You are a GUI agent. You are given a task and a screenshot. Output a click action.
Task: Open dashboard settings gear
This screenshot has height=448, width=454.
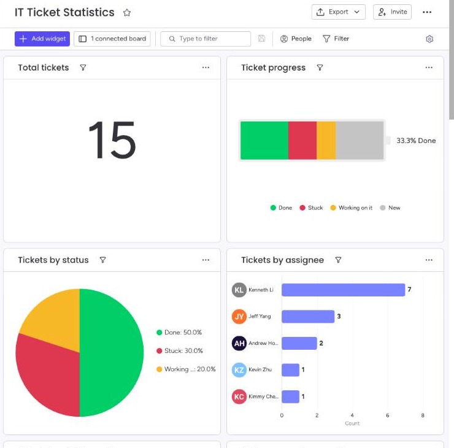(x=429, y=39)
